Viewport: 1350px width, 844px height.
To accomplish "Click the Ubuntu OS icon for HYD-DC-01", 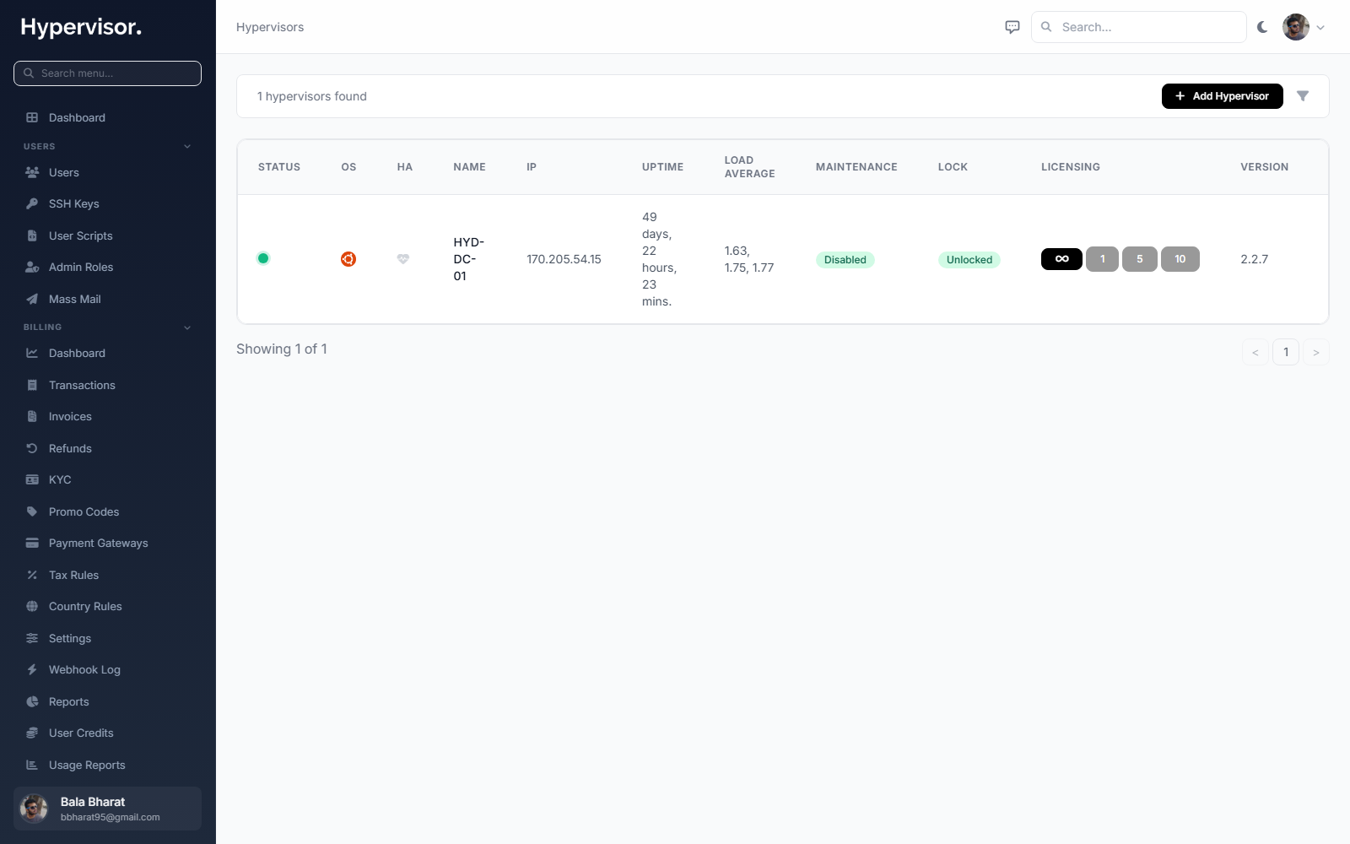I will (348, 259).
